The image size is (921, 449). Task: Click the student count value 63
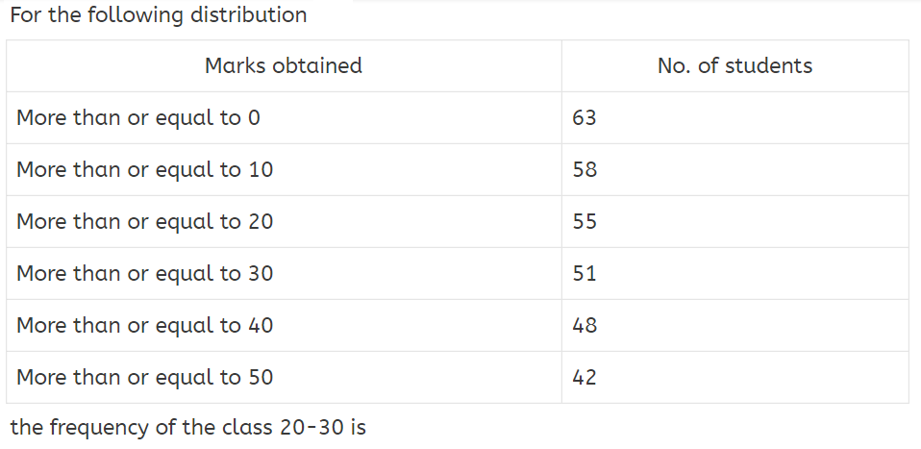point(584,118)
